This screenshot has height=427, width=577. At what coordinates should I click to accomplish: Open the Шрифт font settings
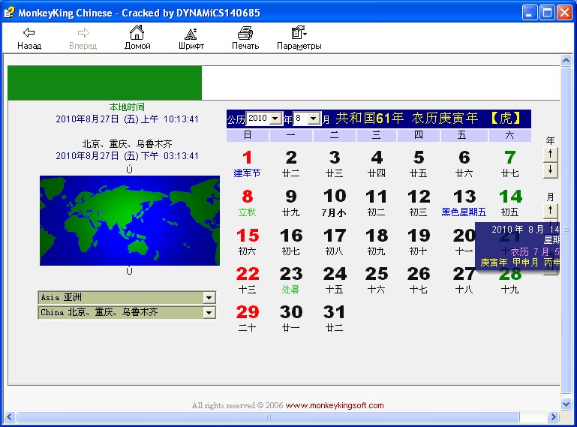pos(191,38)
